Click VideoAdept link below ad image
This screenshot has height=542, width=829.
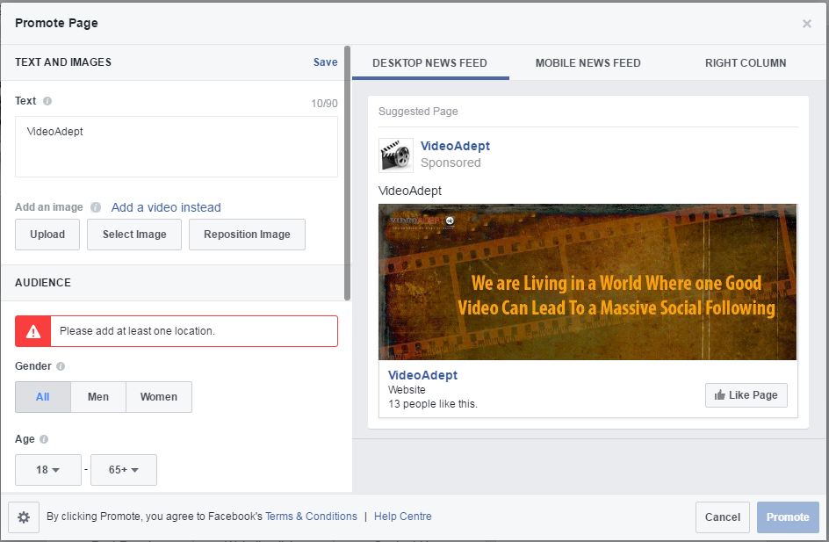[x=422, y=375]
